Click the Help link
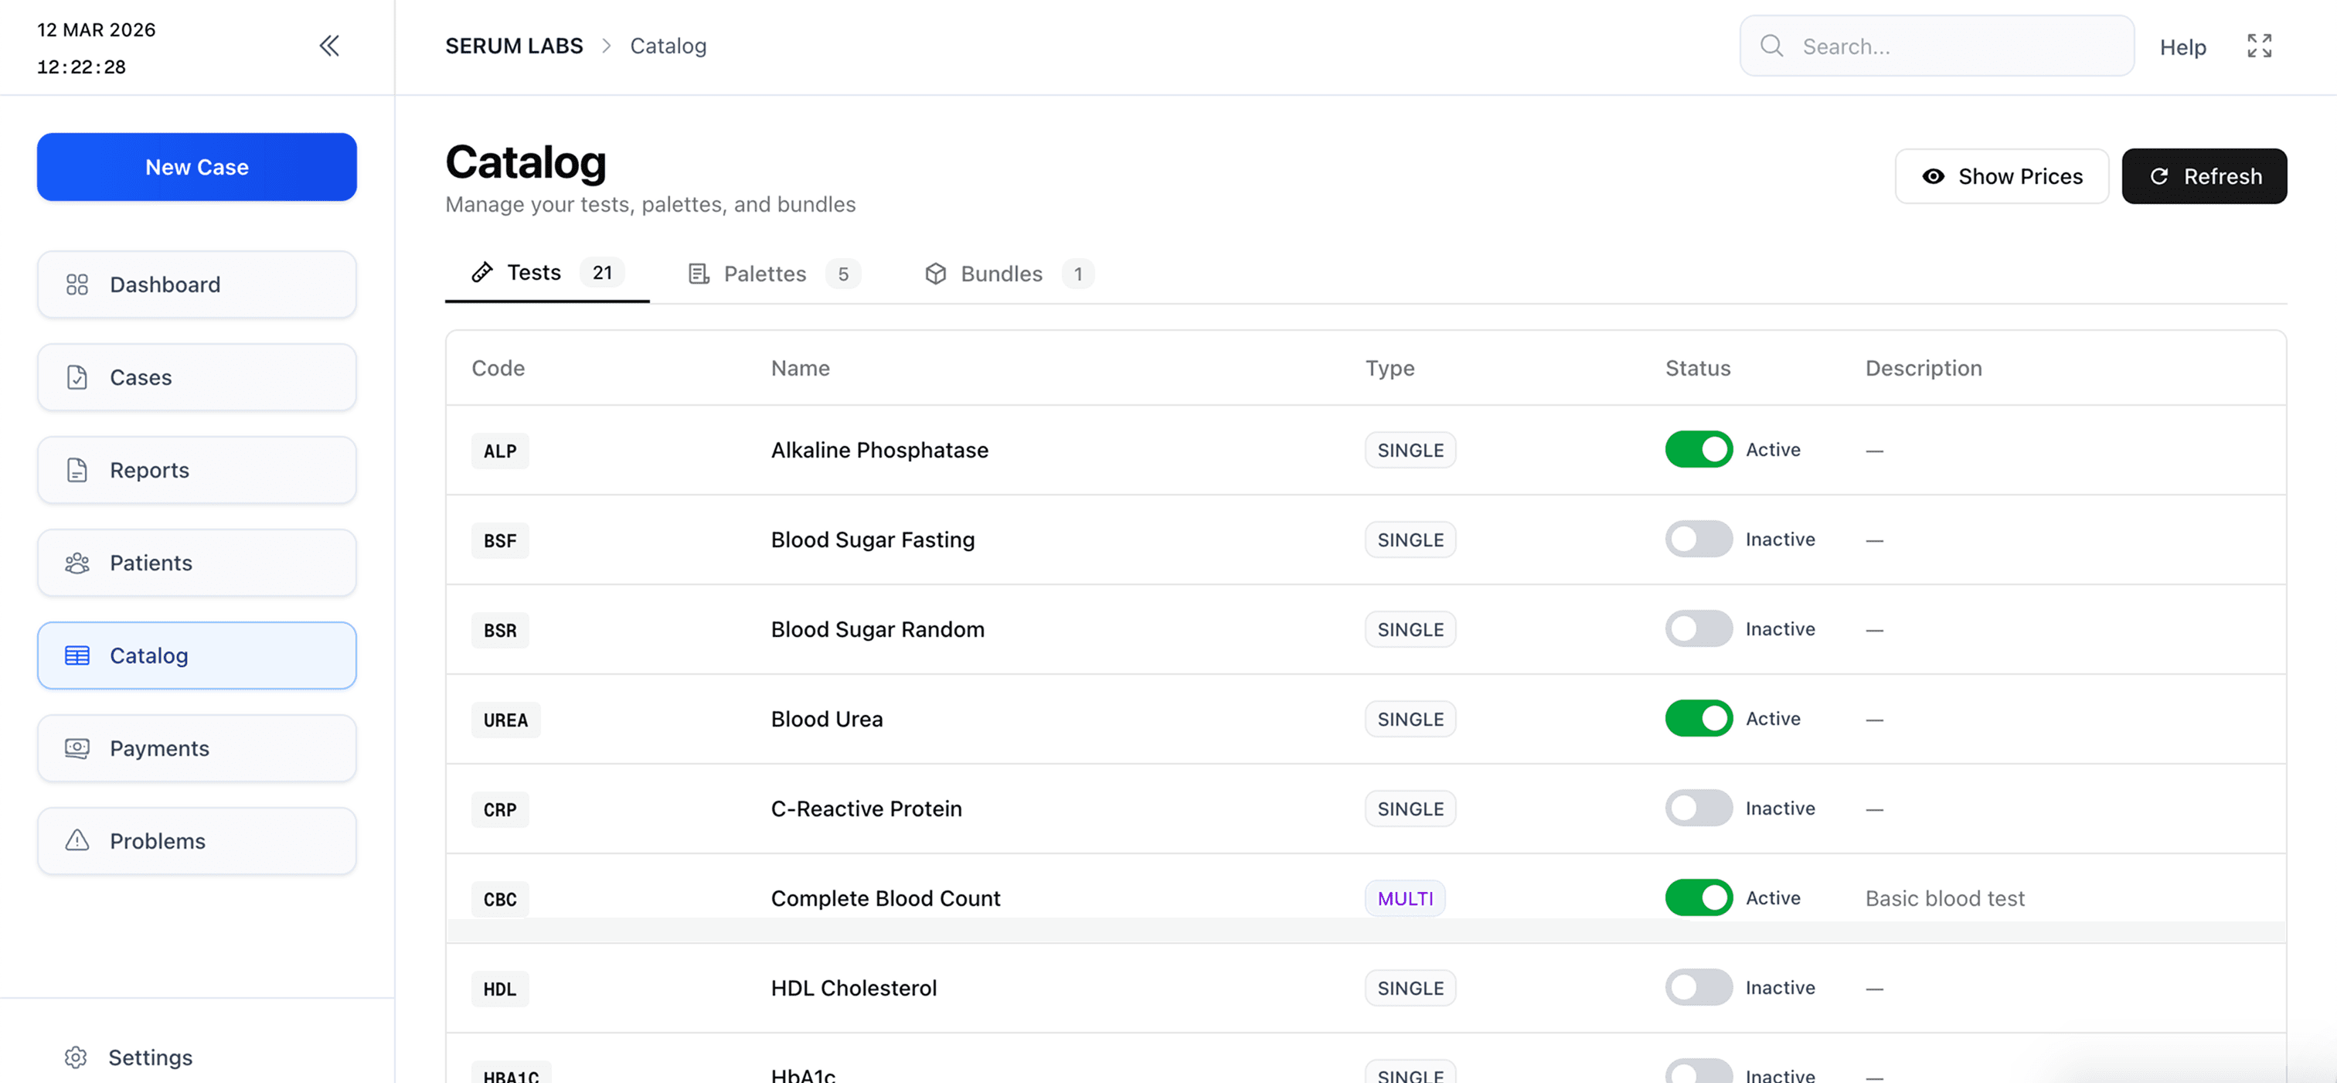 click(x=2182, y=47)
